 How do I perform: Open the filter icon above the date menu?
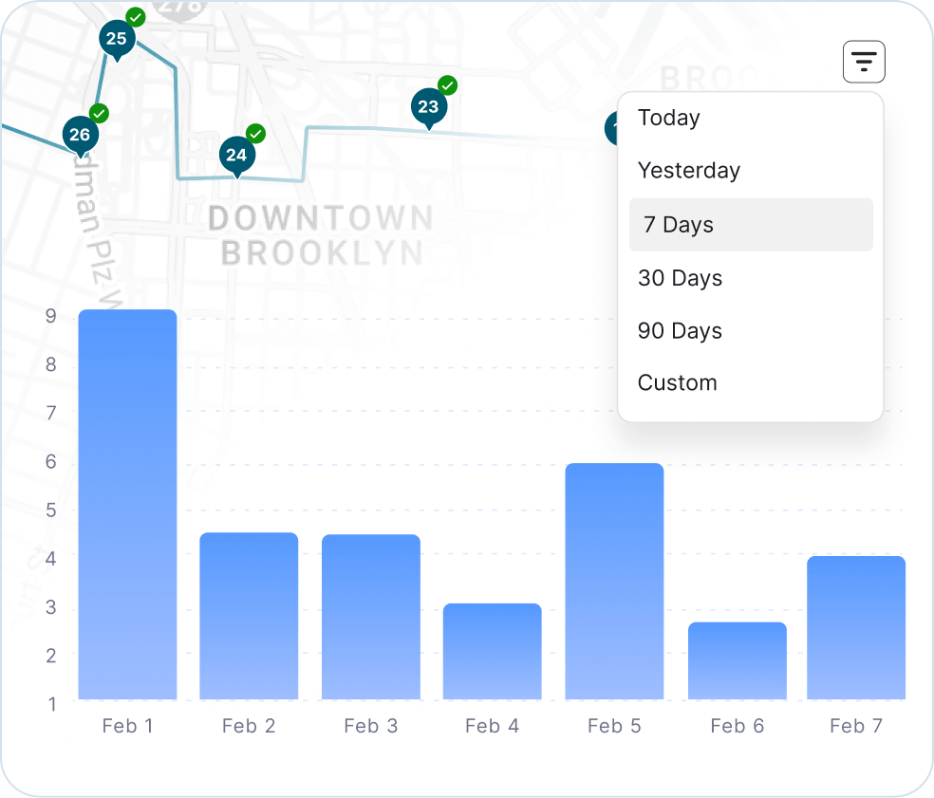tap(863, 61)
